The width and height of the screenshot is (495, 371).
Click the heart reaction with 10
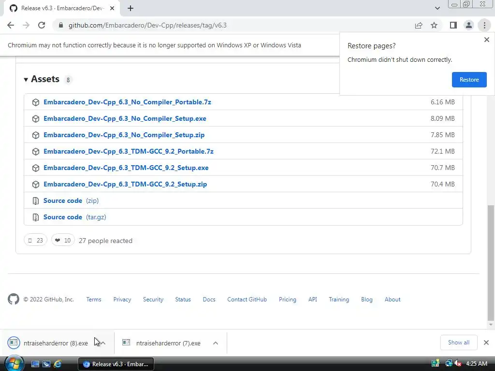click(x=63, y=241)
